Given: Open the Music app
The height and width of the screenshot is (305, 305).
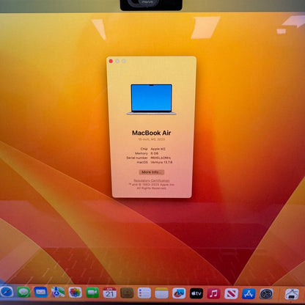Looking at the screenshot, I should [214, 293].
